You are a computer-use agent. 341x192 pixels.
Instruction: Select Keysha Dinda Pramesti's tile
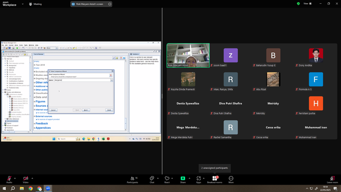(x=188, y=79)
